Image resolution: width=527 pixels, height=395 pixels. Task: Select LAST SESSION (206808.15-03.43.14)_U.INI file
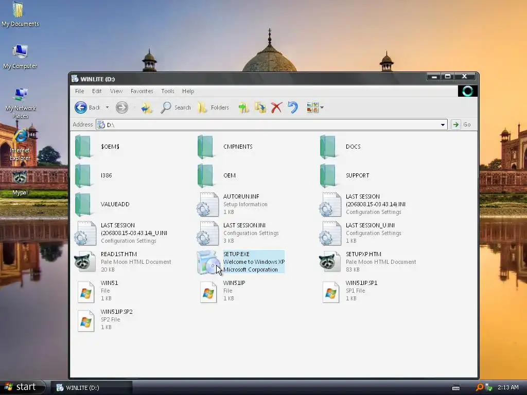pyautogui.click(x=120, y=233)
